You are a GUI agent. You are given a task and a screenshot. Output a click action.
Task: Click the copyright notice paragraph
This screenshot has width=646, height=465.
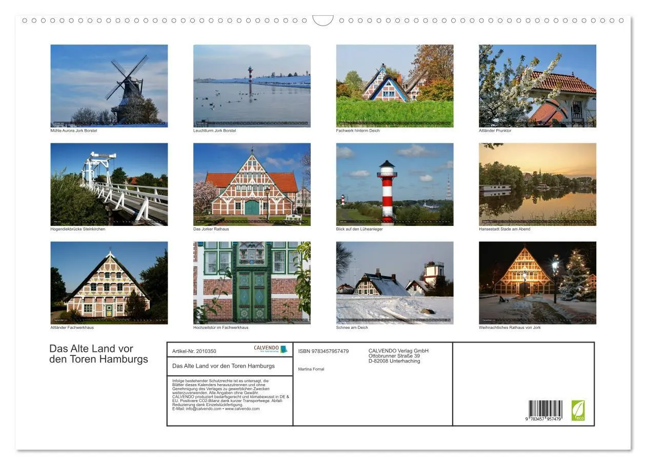pyautogui.click(x=230, y=395)
